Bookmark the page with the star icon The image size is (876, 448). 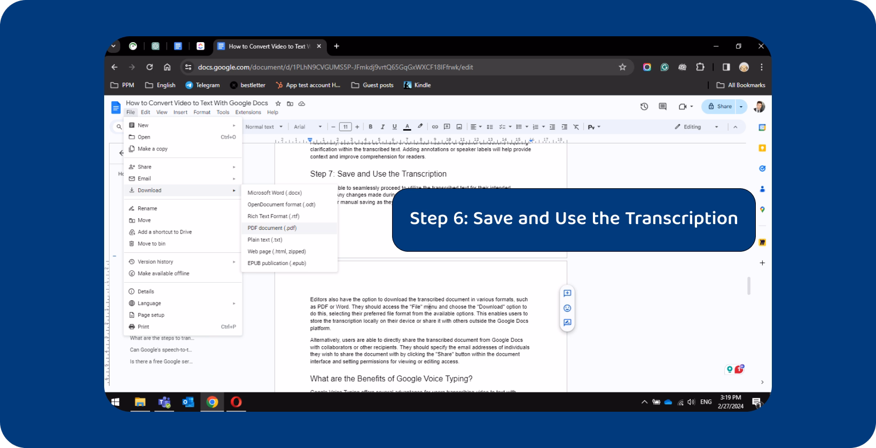pyautogui.click(x=622, y=67)
